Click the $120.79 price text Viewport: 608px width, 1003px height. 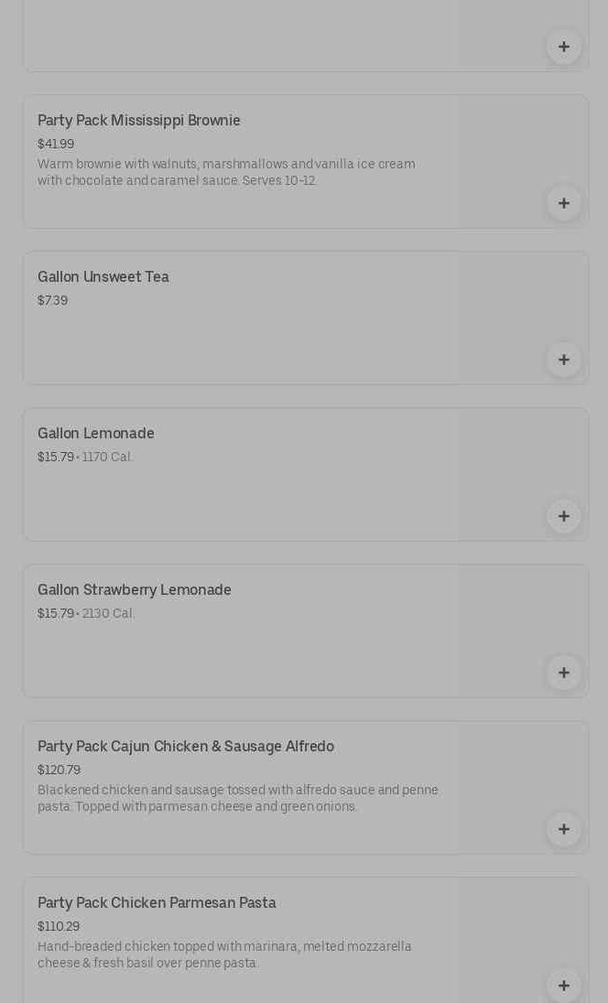point(59,771)
